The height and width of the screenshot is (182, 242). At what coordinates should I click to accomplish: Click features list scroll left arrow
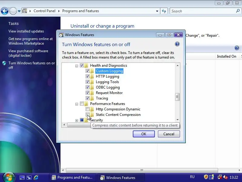pos(64,125)
